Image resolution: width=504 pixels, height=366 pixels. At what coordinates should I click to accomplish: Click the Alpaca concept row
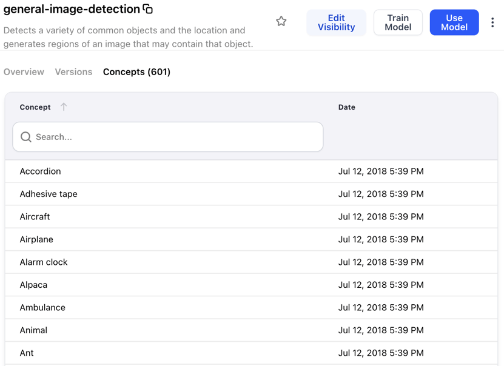33,285
